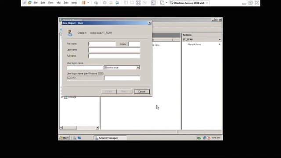Click the VMware pause virtual machine icon
Screen dimensions: 281x158
click(x=84, y=3)
